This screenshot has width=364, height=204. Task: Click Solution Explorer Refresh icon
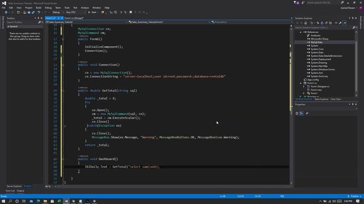tap(322, 23)
